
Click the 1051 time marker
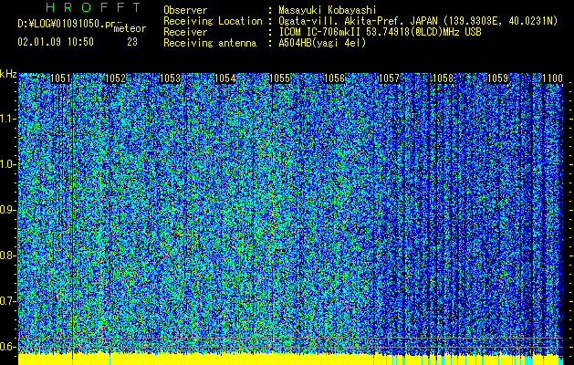click(x=60, y=78)
